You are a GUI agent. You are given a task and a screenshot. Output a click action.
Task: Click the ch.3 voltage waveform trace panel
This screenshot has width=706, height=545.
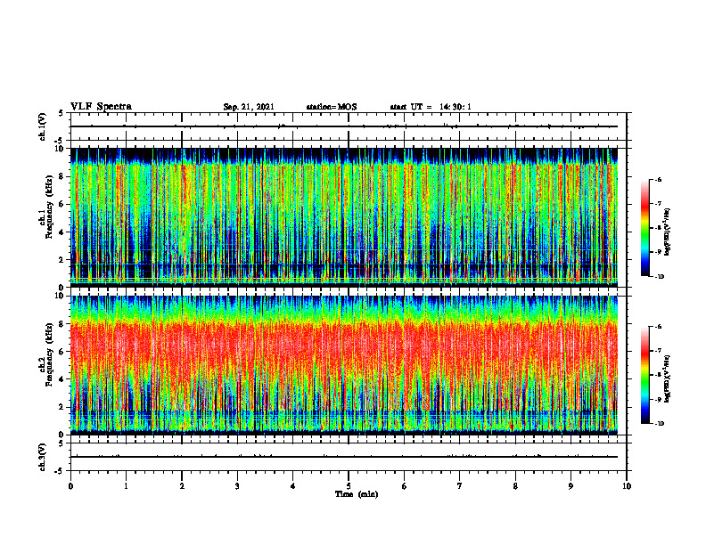click(349, 457)
